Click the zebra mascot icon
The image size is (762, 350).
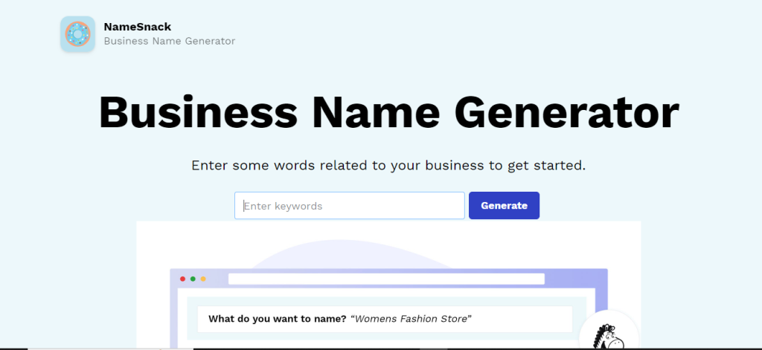(609, 334)
